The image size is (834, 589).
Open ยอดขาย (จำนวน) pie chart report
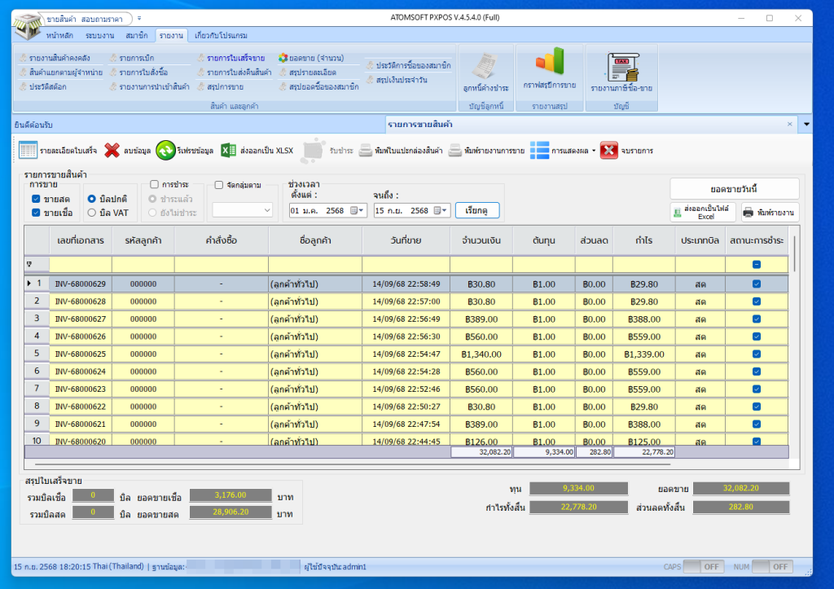(x=311, y=58)
